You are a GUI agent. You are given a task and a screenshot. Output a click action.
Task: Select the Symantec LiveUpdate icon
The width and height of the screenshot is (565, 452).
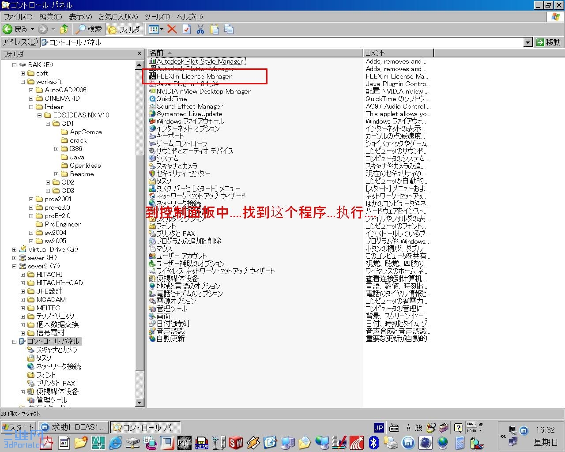(x=152, y=113)
